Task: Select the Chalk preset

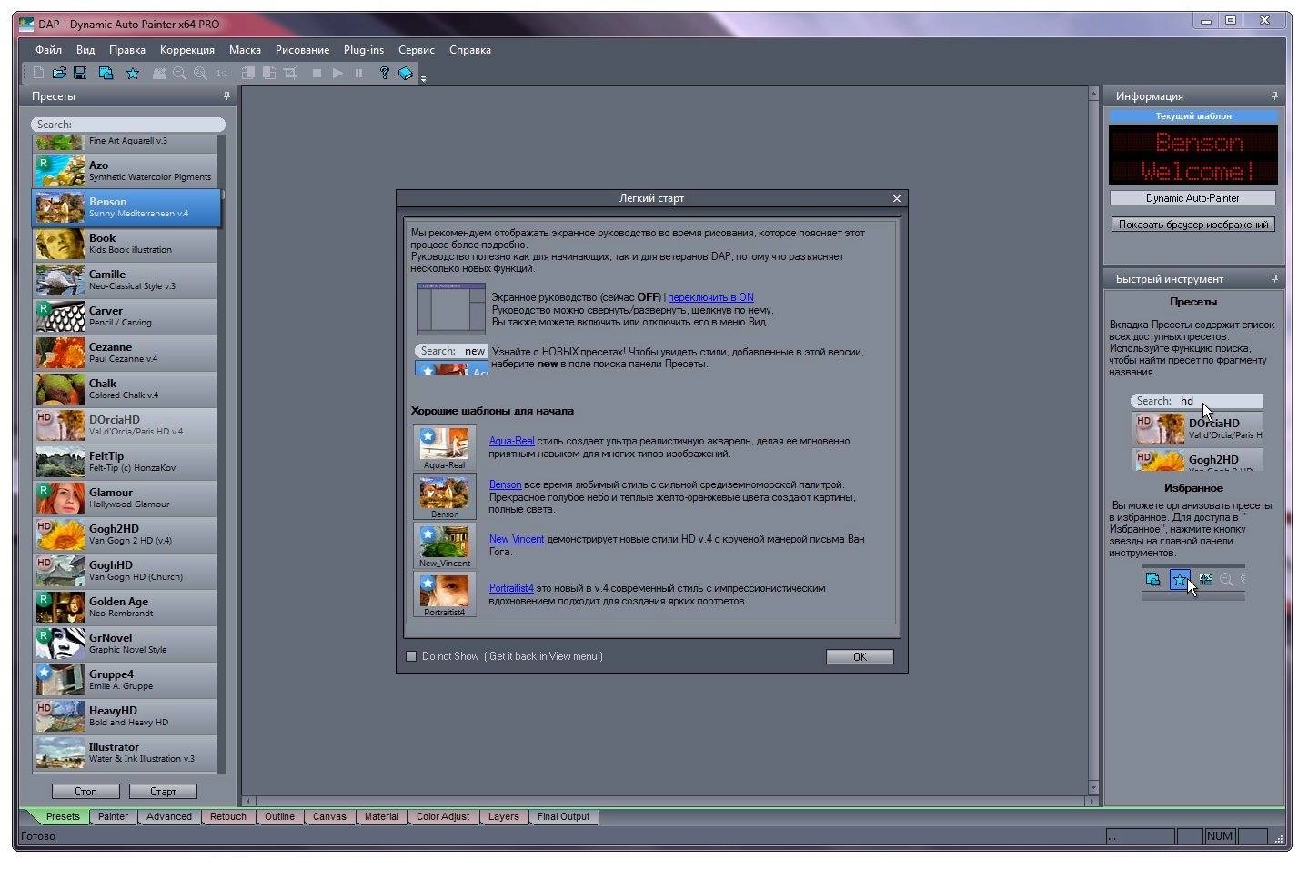Action: point(126,389)
